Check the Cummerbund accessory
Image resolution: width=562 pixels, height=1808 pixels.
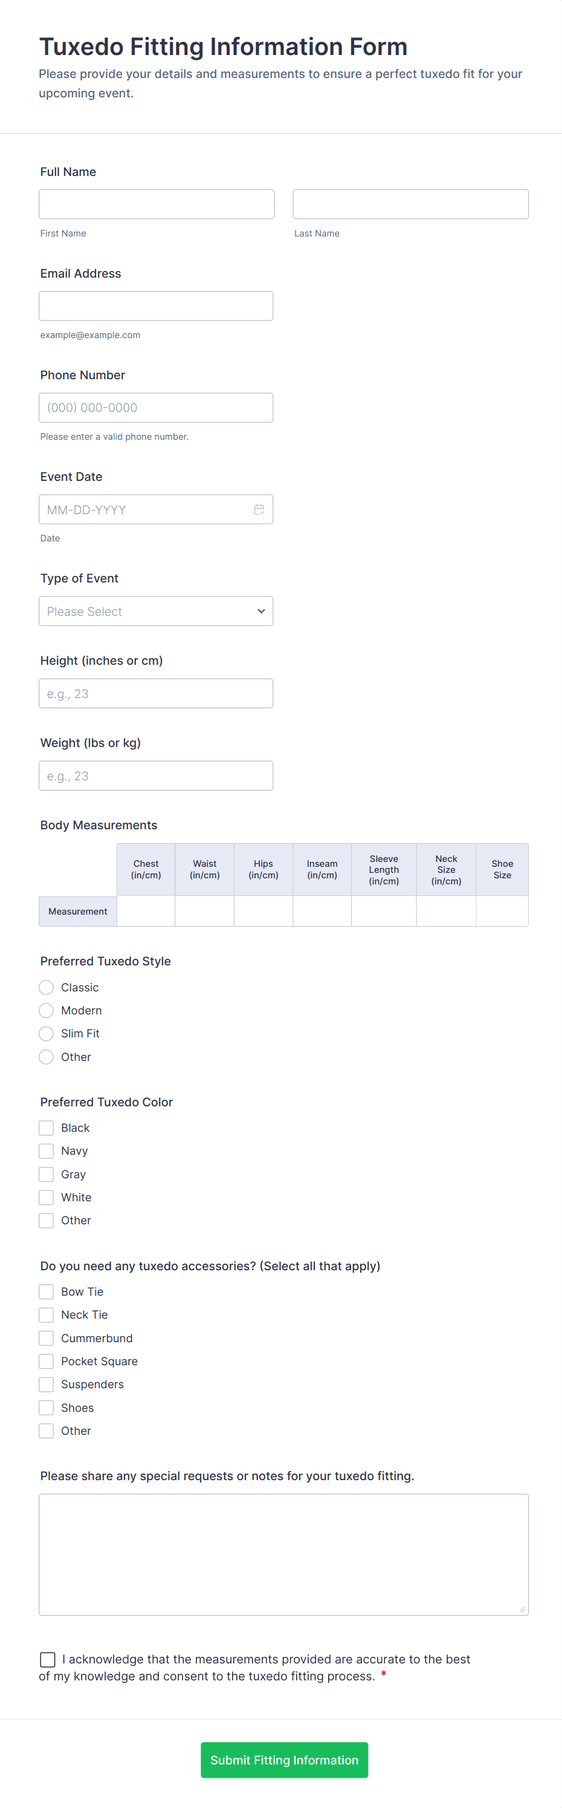[45, 1338]
